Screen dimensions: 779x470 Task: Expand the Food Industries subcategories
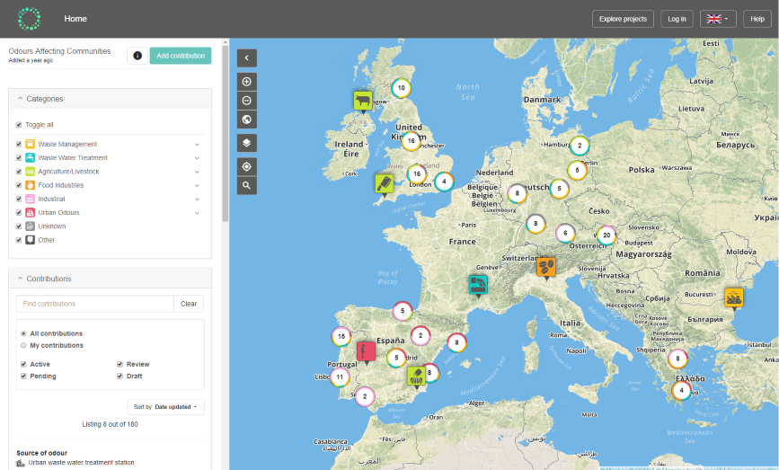click(197, 185)
